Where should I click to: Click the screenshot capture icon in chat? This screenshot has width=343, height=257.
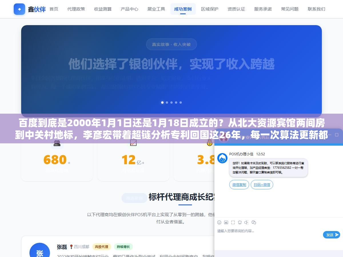click(233, 222)
